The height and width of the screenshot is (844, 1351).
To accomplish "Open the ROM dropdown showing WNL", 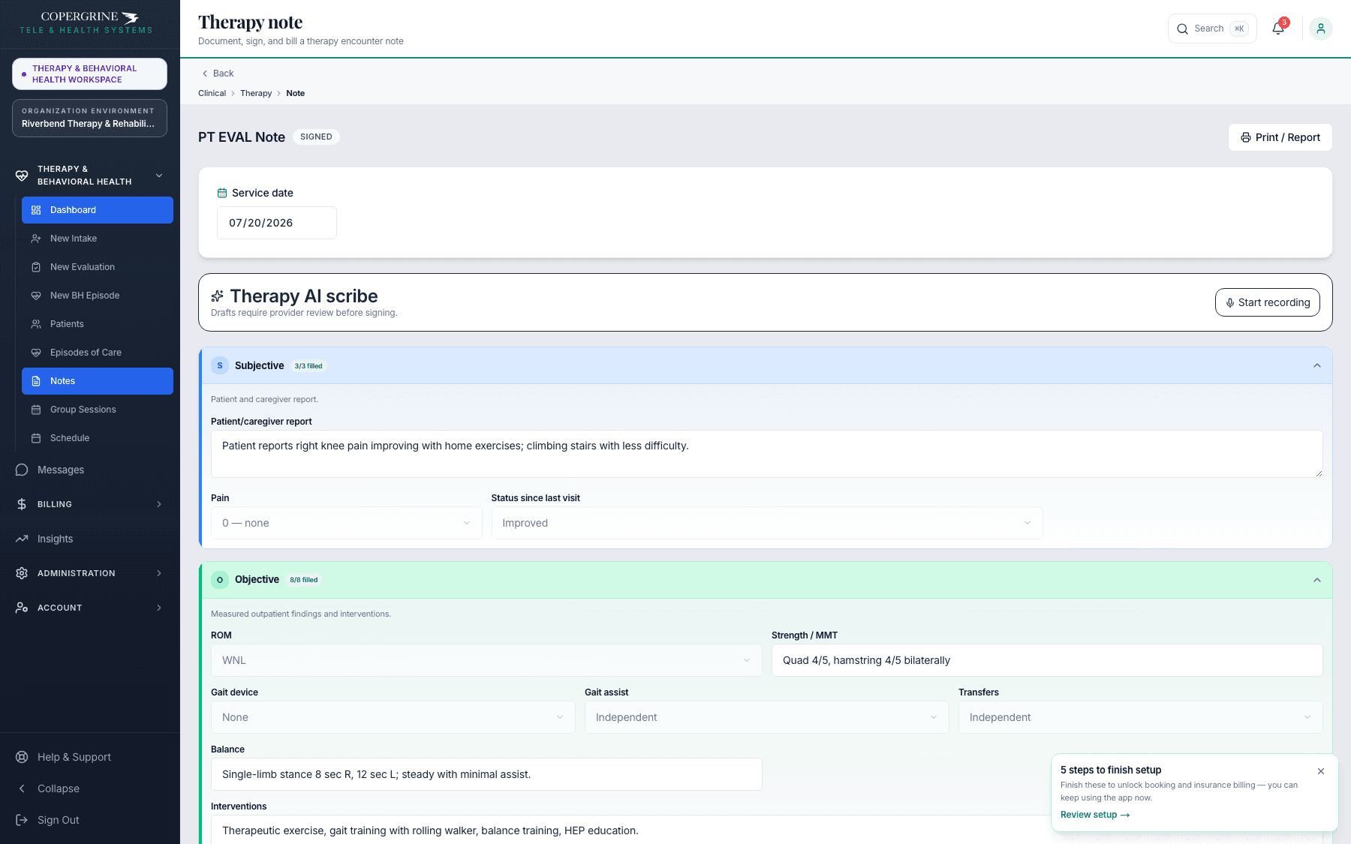I will click(486, 660).
